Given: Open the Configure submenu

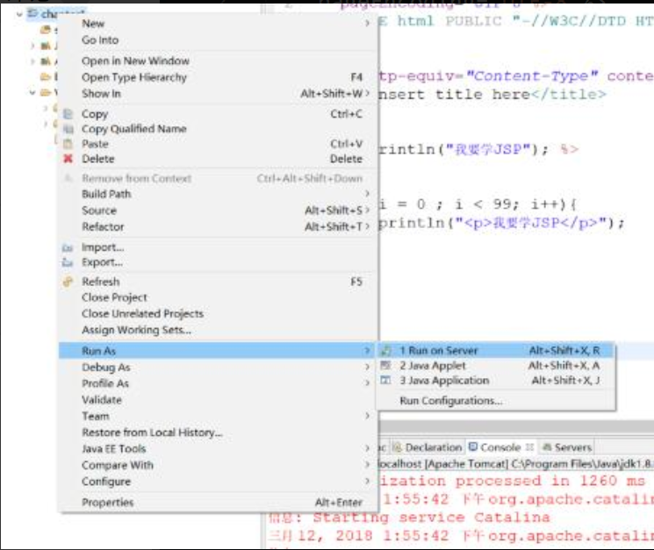Looking at the screenshot, I should [x=218, y=482].
